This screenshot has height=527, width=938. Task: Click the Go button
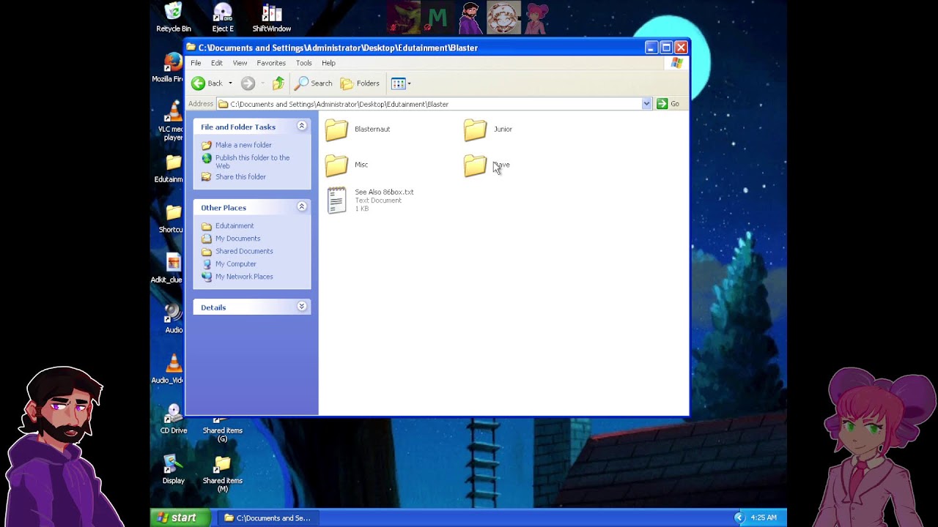tap(668, 104)
